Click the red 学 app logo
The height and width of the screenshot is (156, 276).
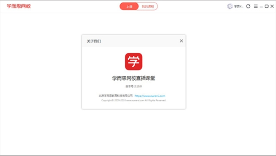134,61
